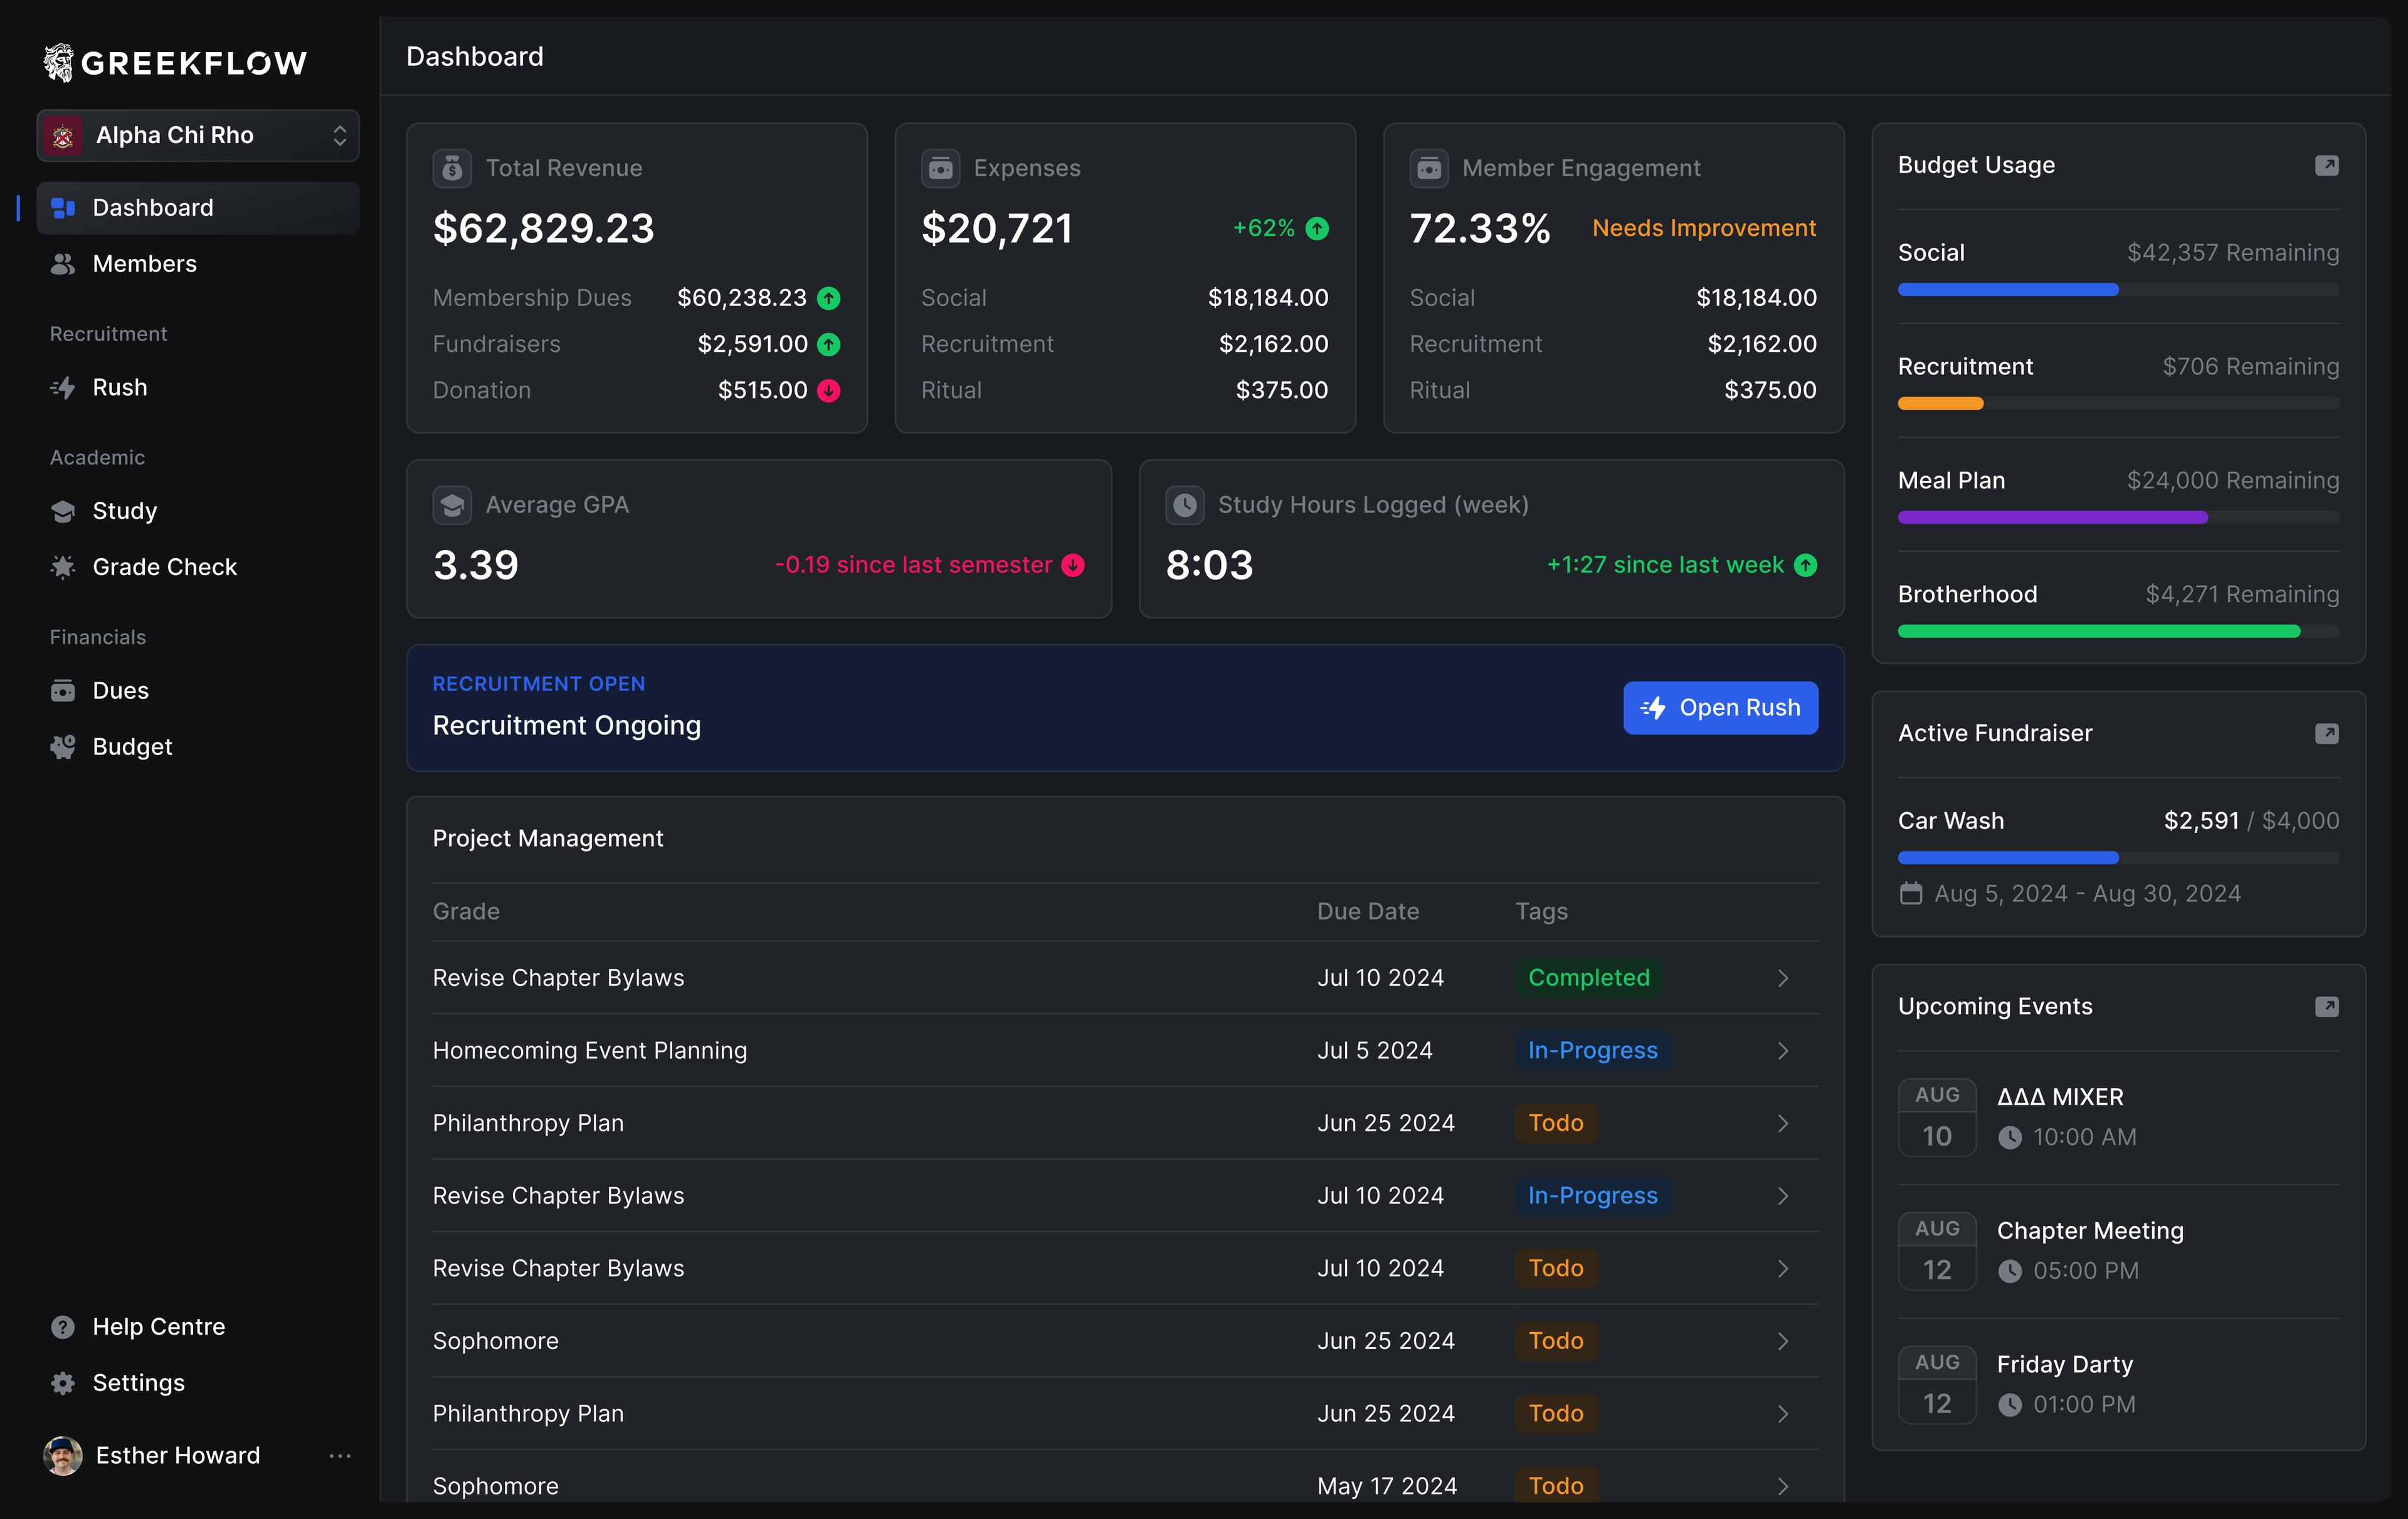2408x1519 pixels.
Task: Click the Todo tag on Philanthropy Plan Jun 25
Action: click(1556, 1124)
